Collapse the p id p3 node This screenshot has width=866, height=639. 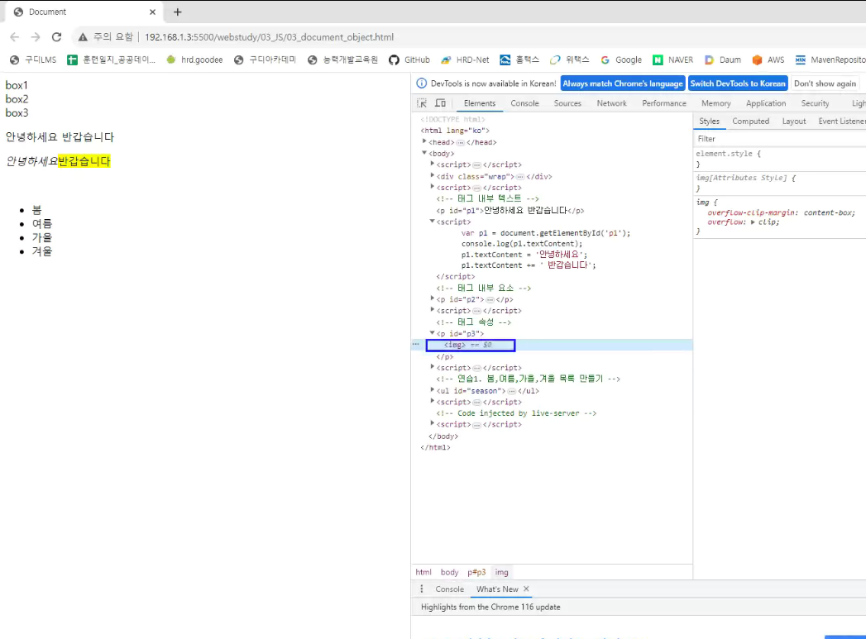coord(432,333)
